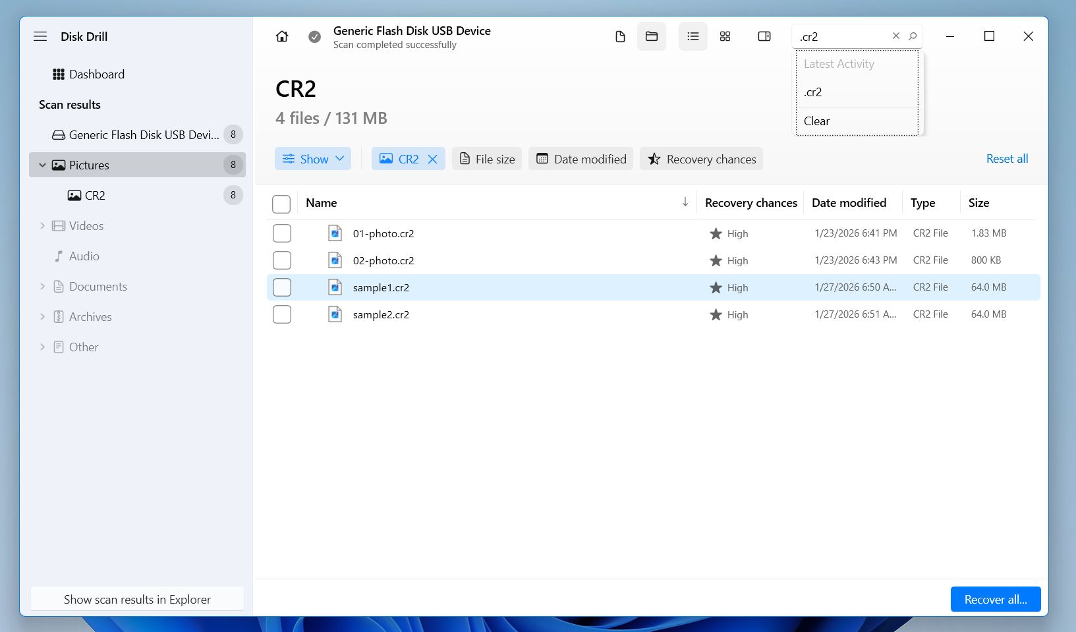This screenshot has height=632, width=1076.
Task: Clear search text with the X icon
Action: [x=895, y=36]
